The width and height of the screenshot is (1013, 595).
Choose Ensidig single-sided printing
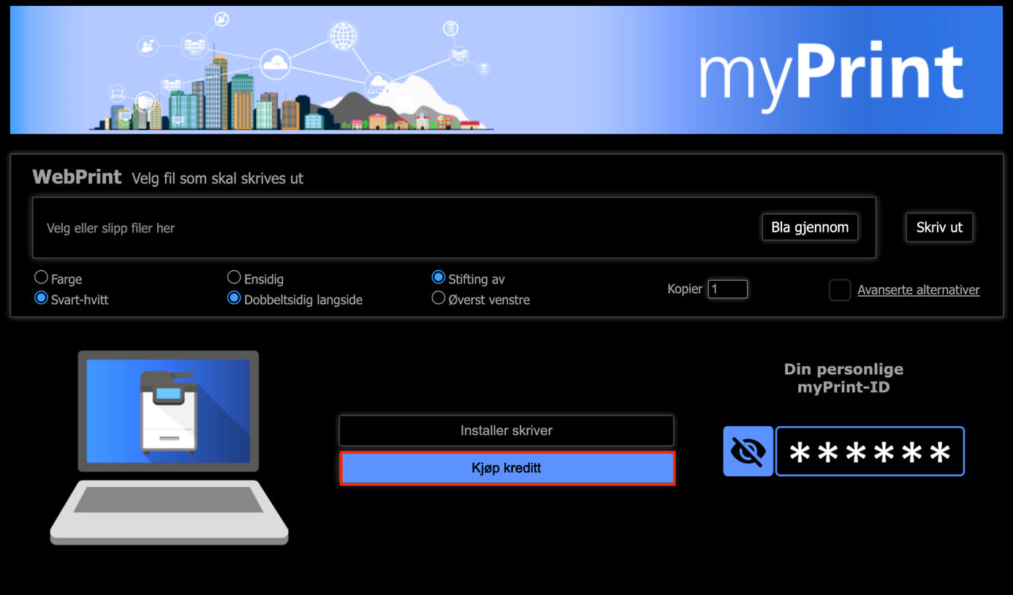tap(234, 278)
